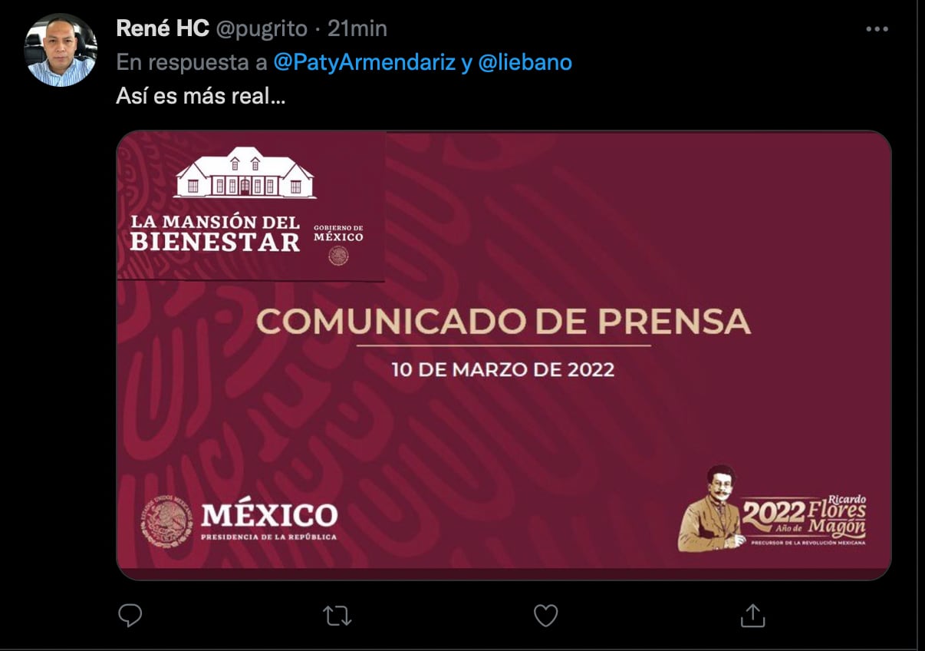Click the "La Mansión del Bienestar" text
Viewport: 925px width, 651px height.
(216, 233)
